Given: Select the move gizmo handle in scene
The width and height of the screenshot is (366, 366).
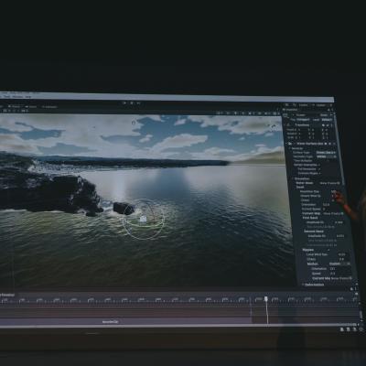Looking at the screenshot, I should [x=143, y=219].
